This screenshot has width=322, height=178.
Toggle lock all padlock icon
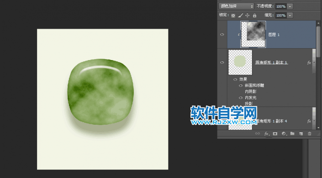(254, 15)
